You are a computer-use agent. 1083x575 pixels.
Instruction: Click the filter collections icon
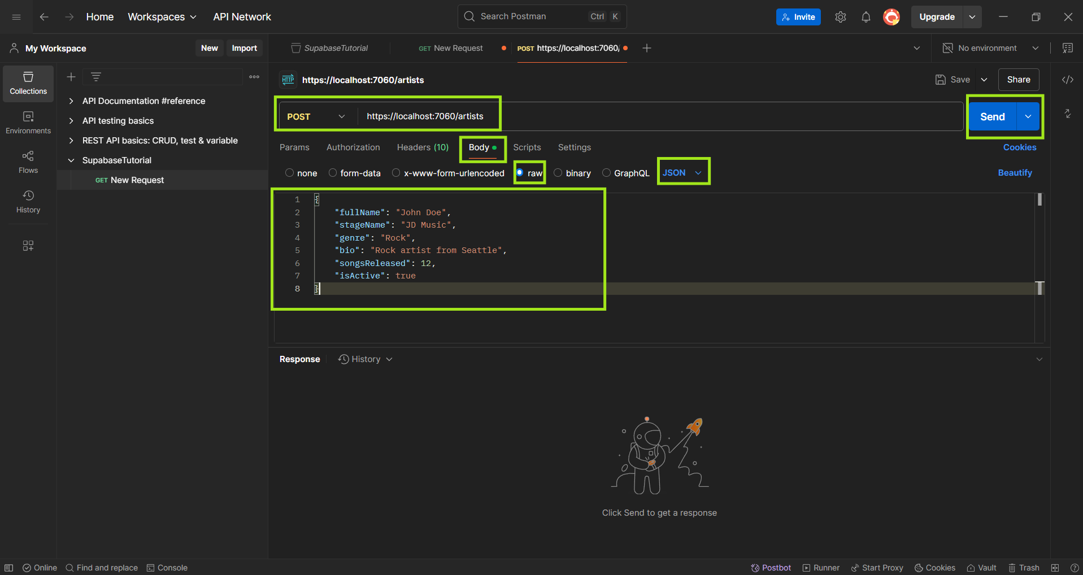[x=96, y=77]
